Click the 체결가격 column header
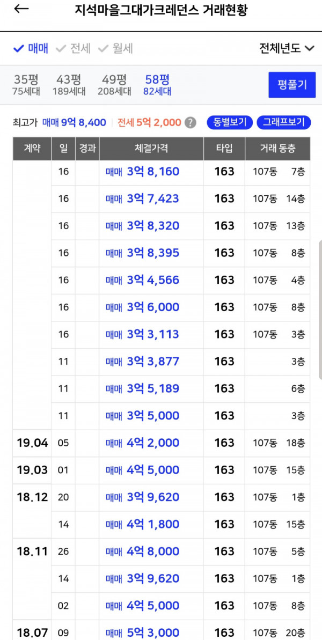The height and width of the screenshot is (640, 322). click(151, 149)
